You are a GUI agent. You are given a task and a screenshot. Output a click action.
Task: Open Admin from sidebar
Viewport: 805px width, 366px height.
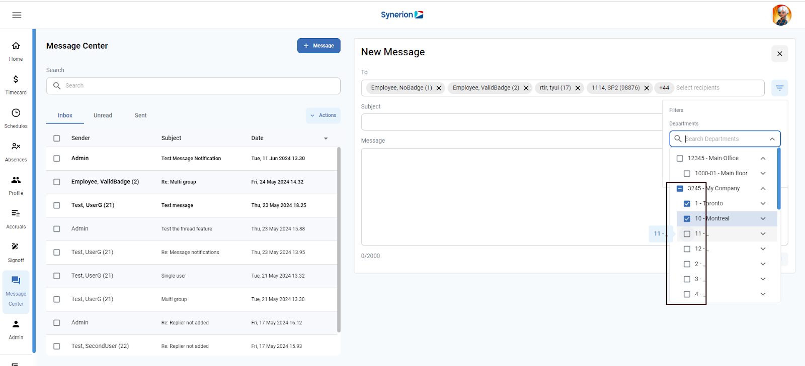tap(16, 330)
